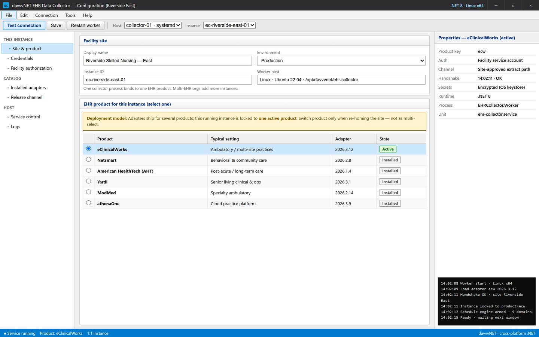This screenshot has width=539, height=337.
Task: Open the Environment dropdown set to Production
Action: pyautogui.click(x=341, y=61)
